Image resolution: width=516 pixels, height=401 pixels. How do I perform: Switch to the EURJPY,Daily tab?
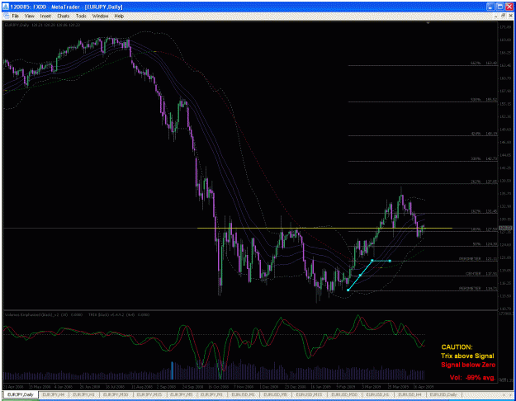coord(21,394)
